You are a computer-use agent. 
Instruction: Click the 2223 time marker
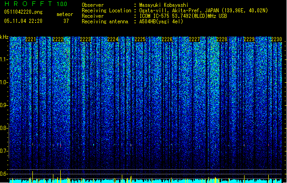tap(85, 39)
